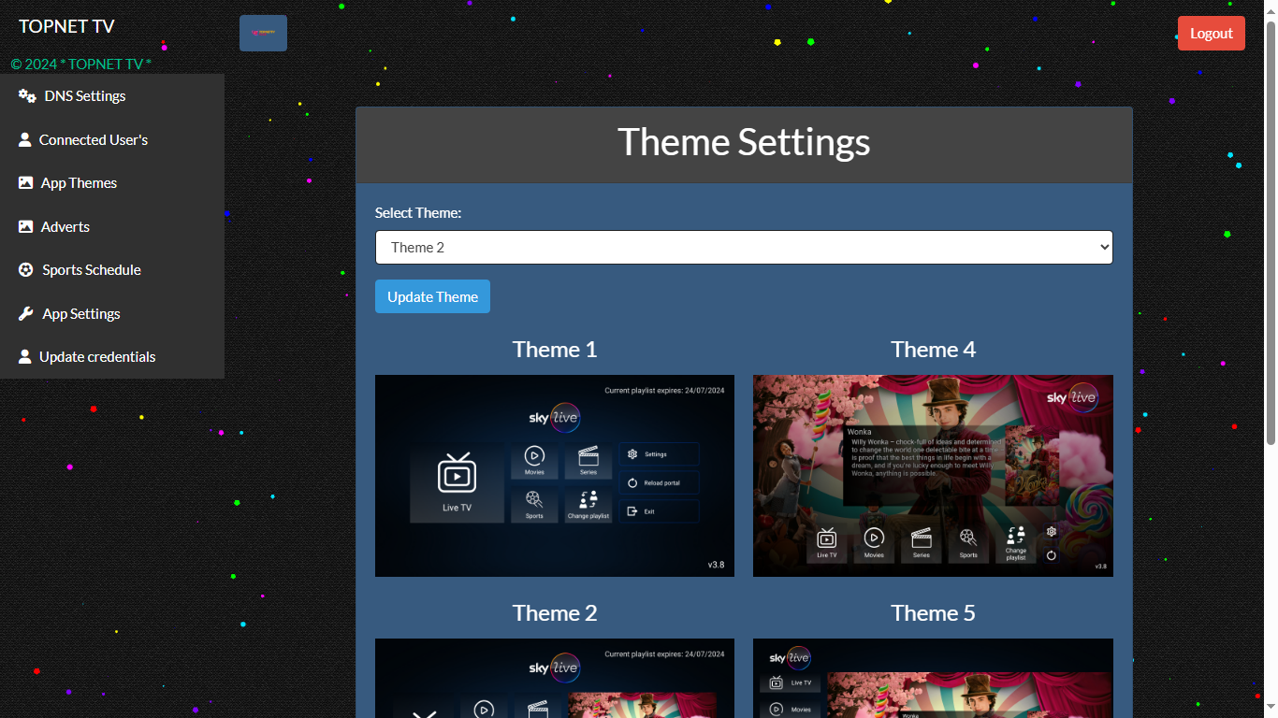The width and height of the screenshot is (1278, 718).
Task: Click the '© 2024 * TOPNET TV *' text
Action: 81,65
